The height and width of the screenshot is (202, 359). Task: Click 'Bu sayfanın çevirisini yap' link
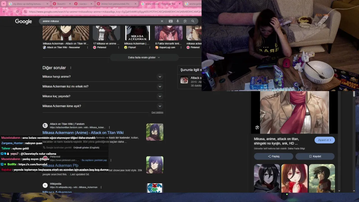94,160
